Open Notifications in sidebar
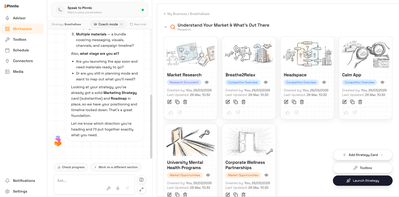This screenshot has width=399, height=197. coord(23,181)
